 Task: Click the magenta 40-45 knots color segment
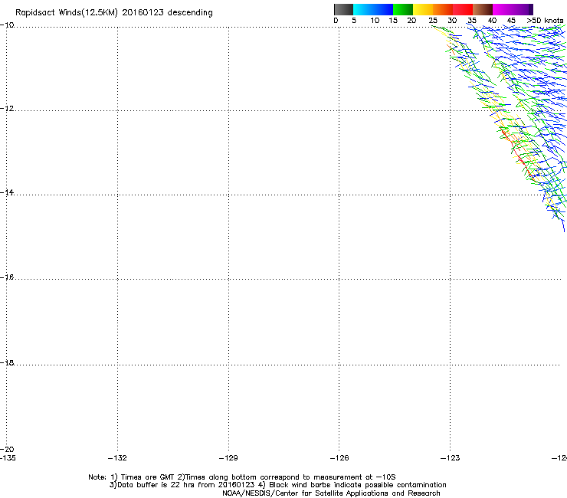(x=503, y=9)
